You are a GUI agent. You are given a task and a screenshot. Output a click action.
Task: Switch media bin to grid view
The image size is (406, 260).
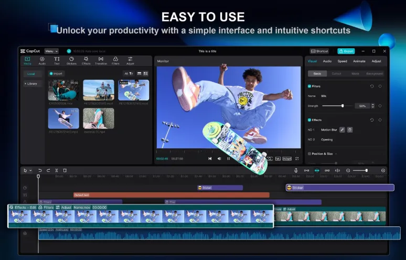[x=145, y=74]
